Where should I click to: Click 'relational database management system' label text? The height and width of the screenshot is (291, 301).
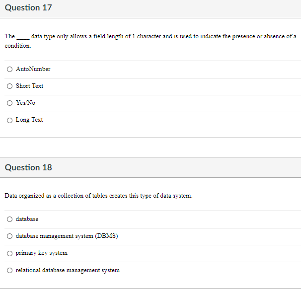[x=68, y=270]
